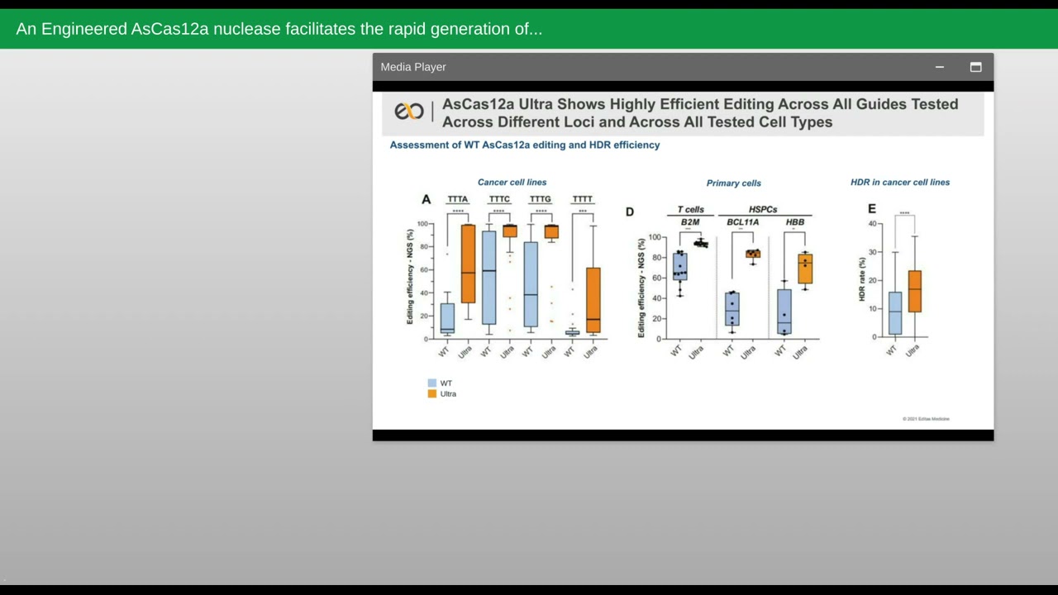Minimize the Media Player panel

tap(939, 67)
